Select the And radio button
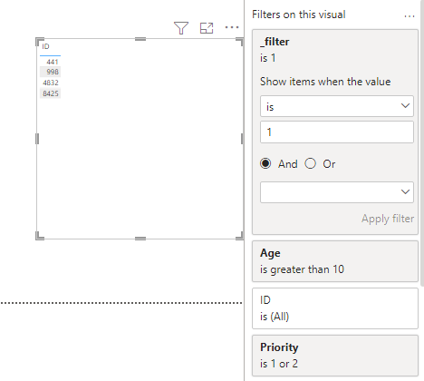424x381 pixels. pyautogui.click(x=265, y=163)
